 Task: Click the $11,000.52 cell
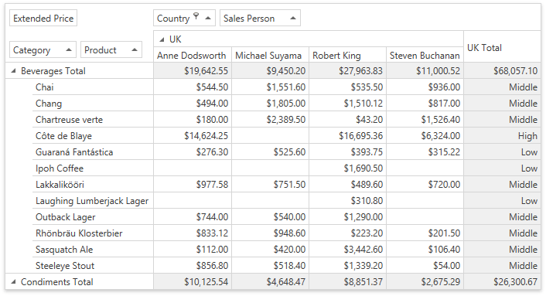point(425,71)
